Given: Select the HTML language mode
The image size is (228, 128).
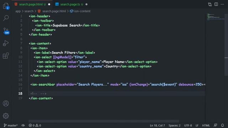Looking at the screenshot, I should 206,126.
